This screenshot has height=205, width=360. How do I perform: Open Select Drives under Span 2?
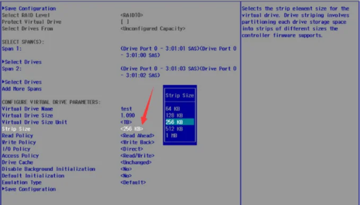pos(22,82)
